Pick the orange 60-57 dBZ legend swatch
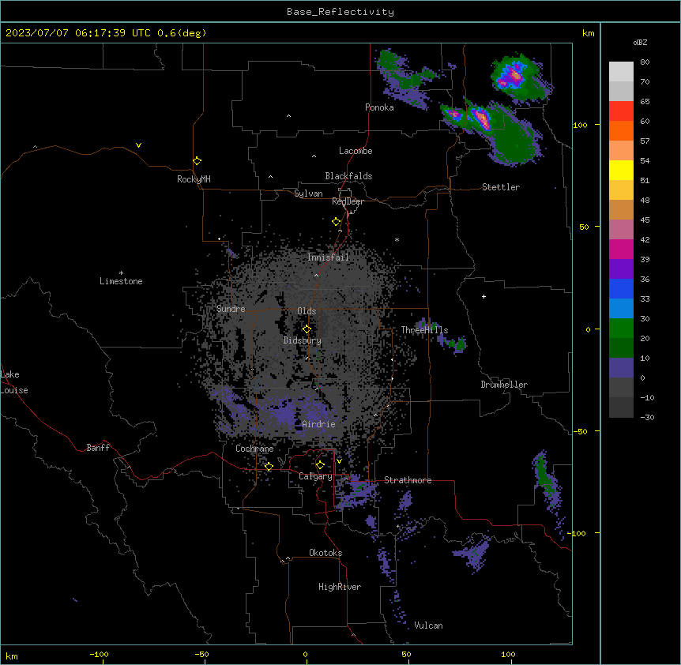This screenshot has width=681, height=665. tap(621, 130)
